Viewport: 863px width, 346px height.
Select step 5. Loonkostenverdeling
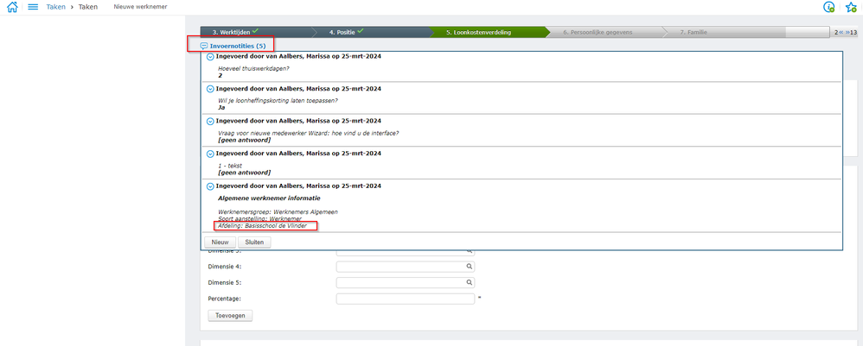pyautogui.click(x=489, y=33)
